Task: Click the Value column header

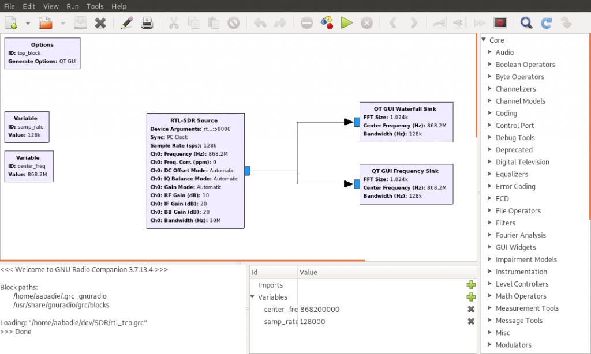Action: point(387,272)
